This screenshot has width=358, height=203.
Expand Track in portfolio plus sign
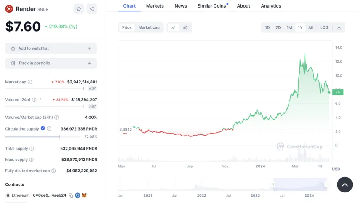tap(89, 63)
